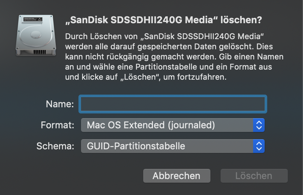Select the "GUID-Partitionstabelle" text
303x195 pixels.
(x=136, y=146)
